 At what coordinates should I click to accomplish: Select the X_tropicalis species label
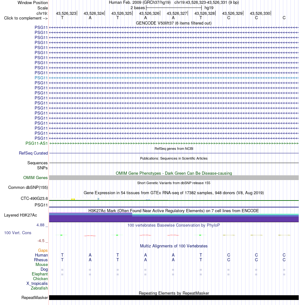pos(37,283)
